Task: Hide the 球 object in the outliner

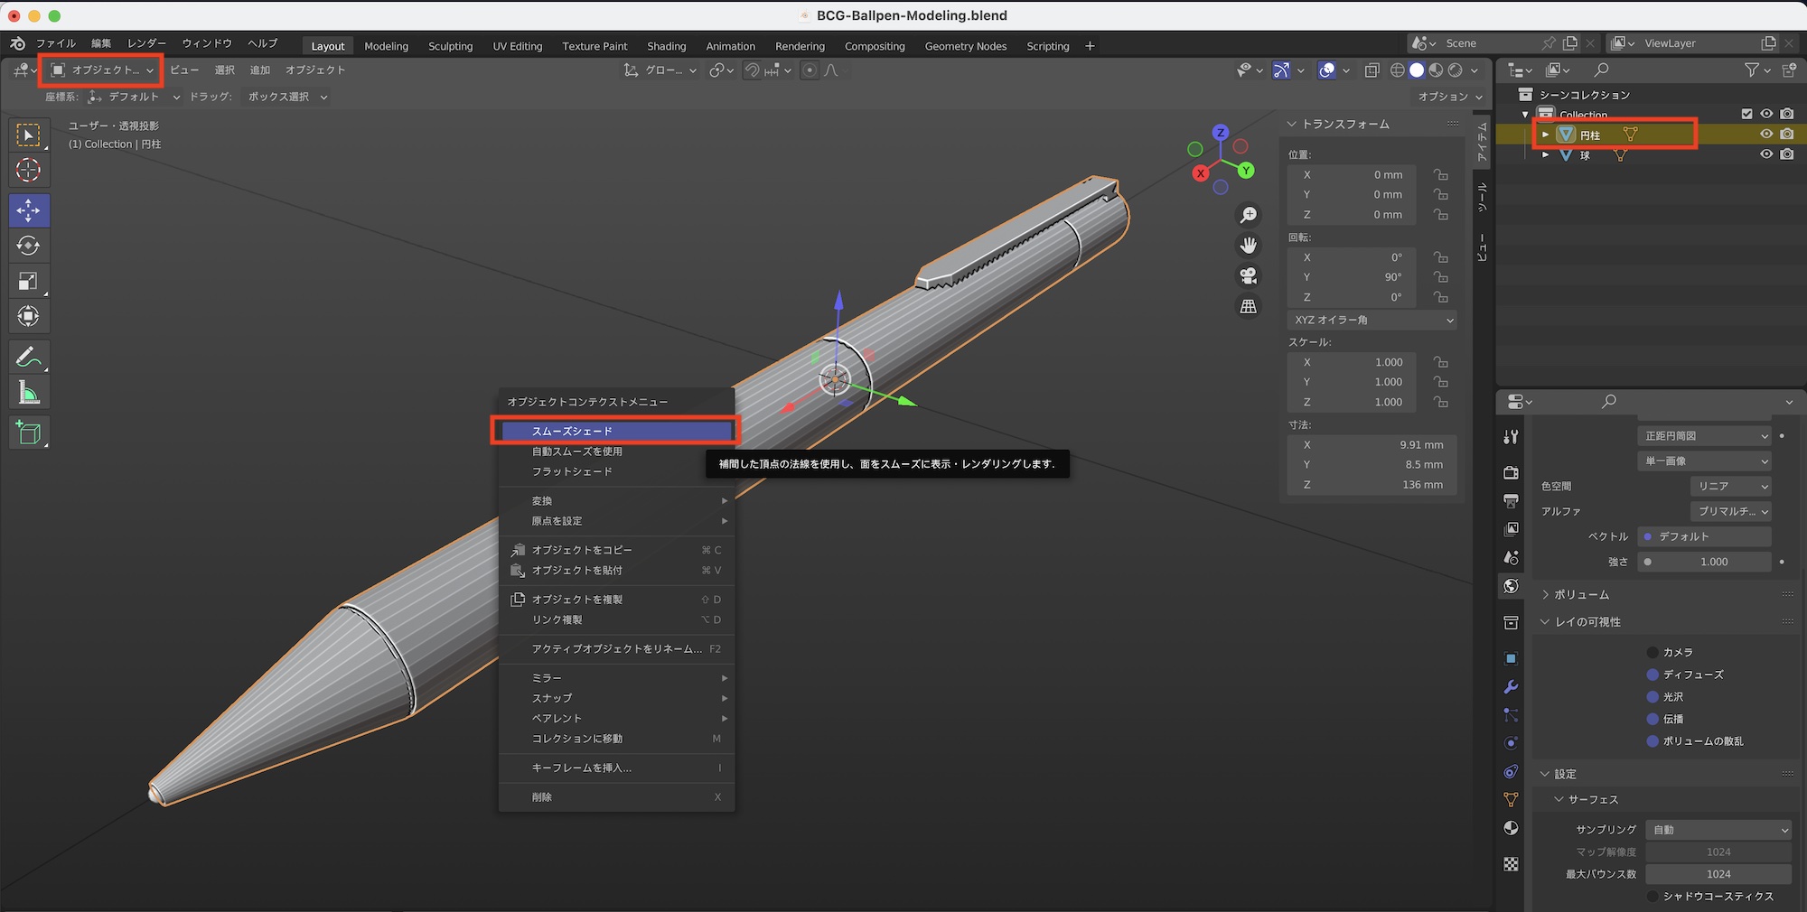Action: (x=1766, y=154)
